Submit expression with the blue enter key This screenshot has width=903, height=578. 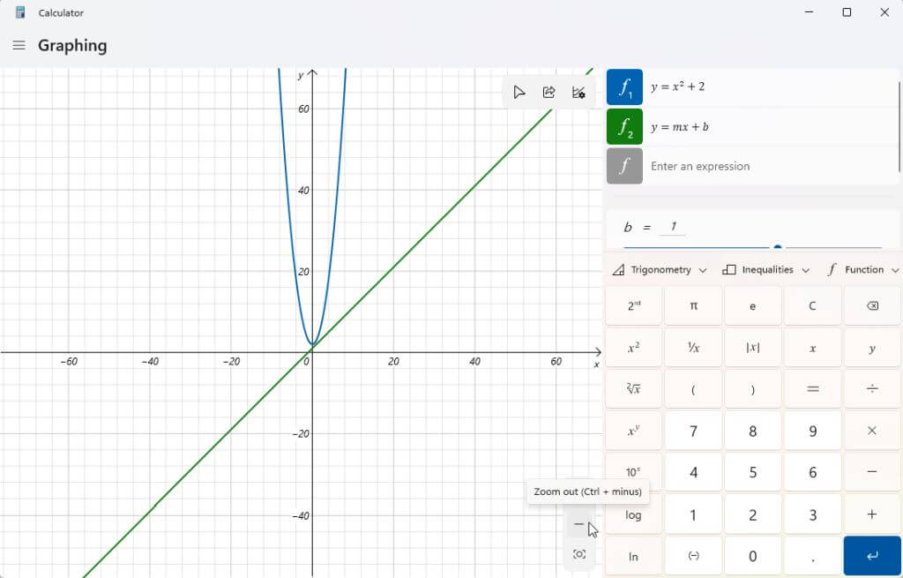click(x=872, y=556)
